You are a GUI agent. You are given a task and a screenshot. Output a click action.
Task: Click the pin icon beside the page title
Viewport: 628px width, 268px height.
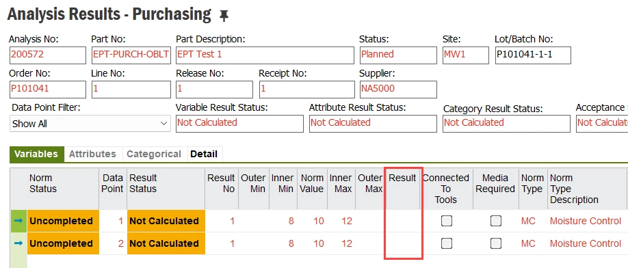point(224,16)
